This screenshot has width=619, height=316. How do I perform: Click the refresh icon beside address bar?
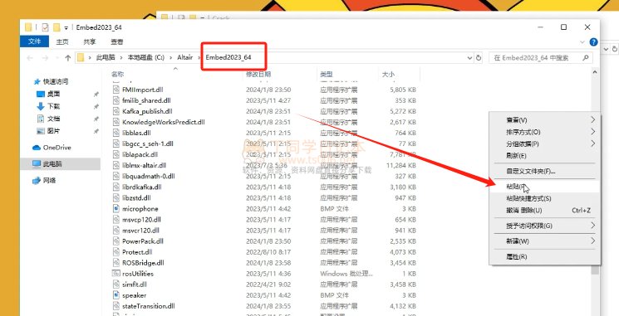479,57
